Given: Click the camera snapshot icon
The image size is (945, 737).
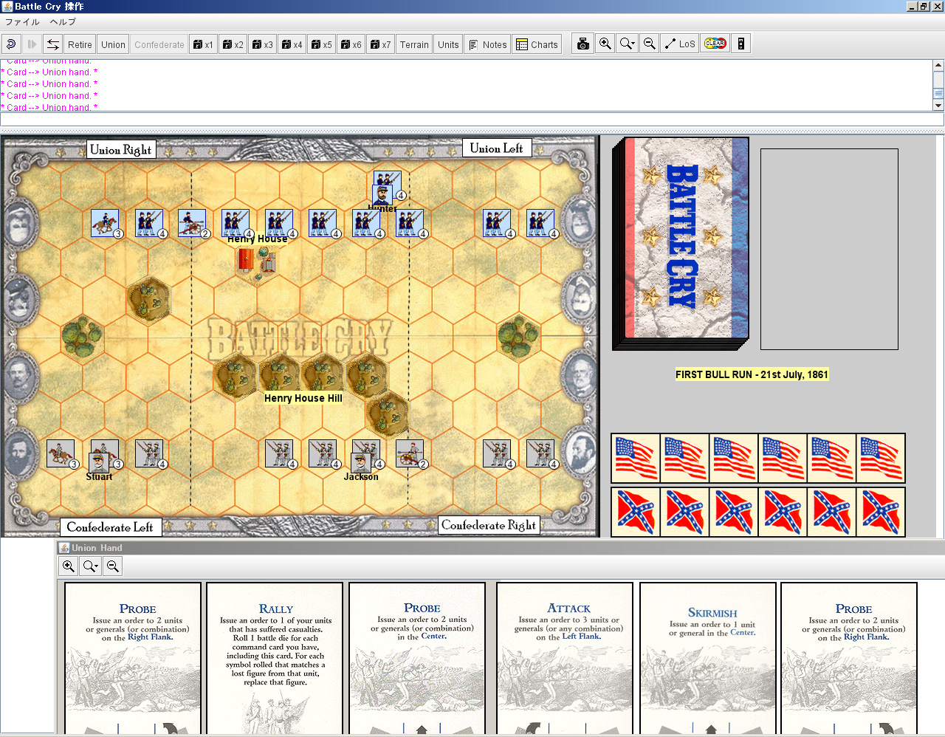Looking at the screenshot, I should click(x=583, y=44).
